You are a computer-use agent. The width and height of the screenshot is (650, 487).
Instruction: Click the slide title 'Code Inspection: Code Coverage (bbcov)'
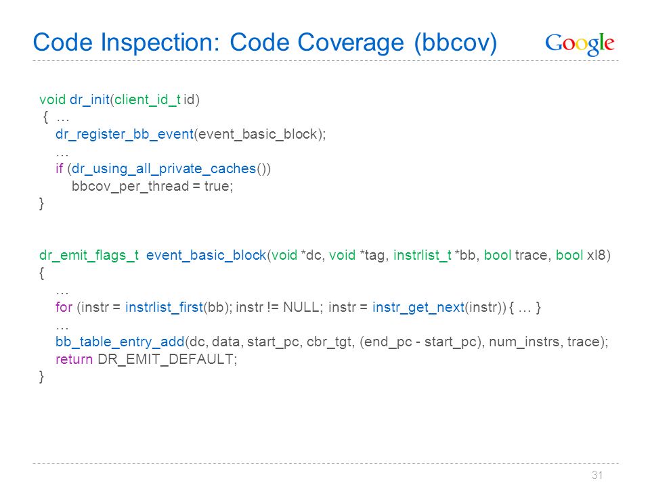coord(265,43)
